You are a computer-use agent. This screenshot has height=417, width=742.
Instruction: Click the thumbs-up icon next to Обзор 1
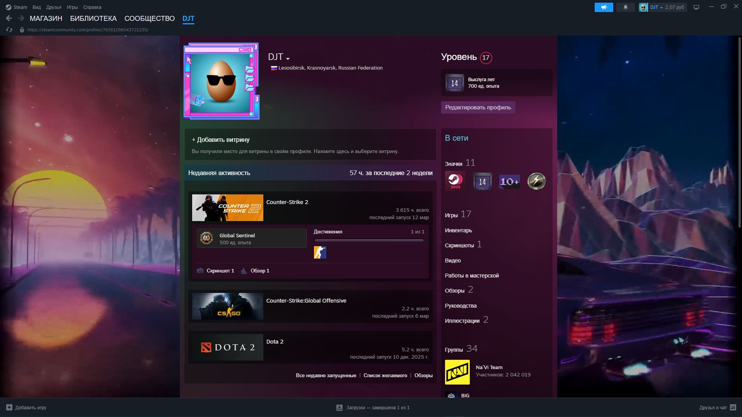tap(244, 271)
